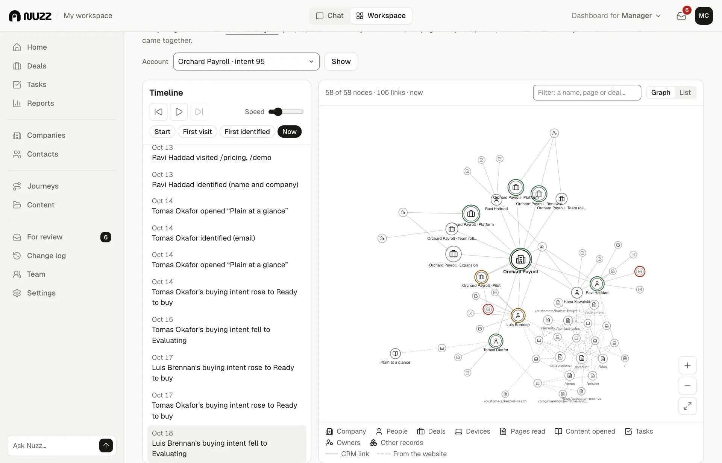Open Deals in the sidebar
722x463 pixels.
(62, 66)
